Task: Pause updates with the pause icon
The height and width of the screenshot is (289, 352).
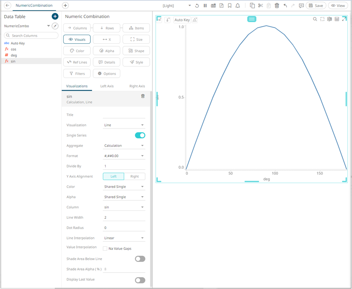Action: [x=205, y=6]
